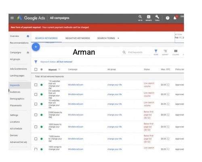Check the first keyword row checkbox
Viewport: 202px width, 162px height.
[x=36, y=85]
